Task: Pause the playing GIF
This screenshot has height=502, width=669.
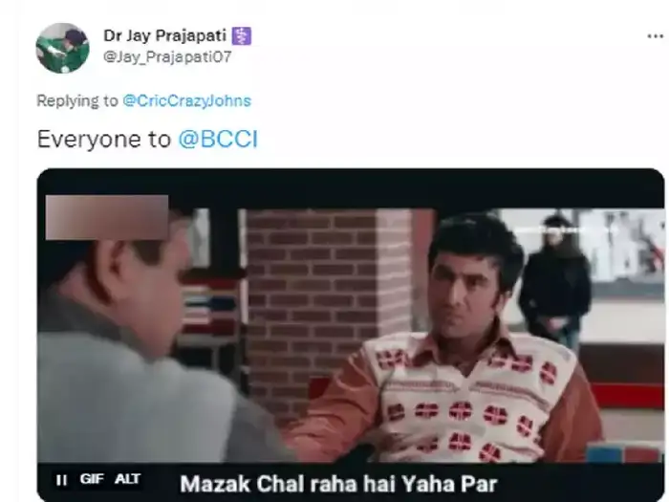Action: [61, 480]
